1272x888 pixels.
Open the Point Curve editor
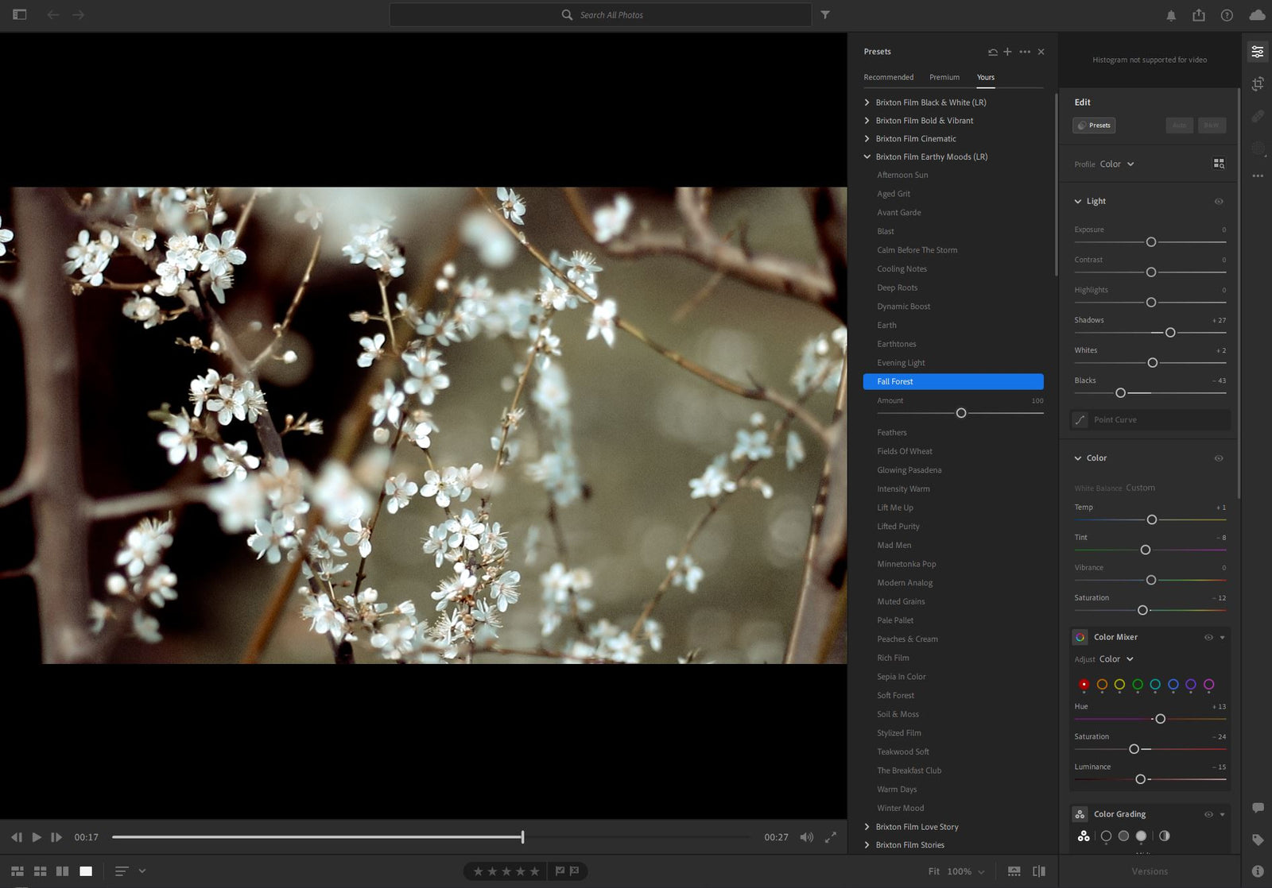click(x=1148, y=419)
